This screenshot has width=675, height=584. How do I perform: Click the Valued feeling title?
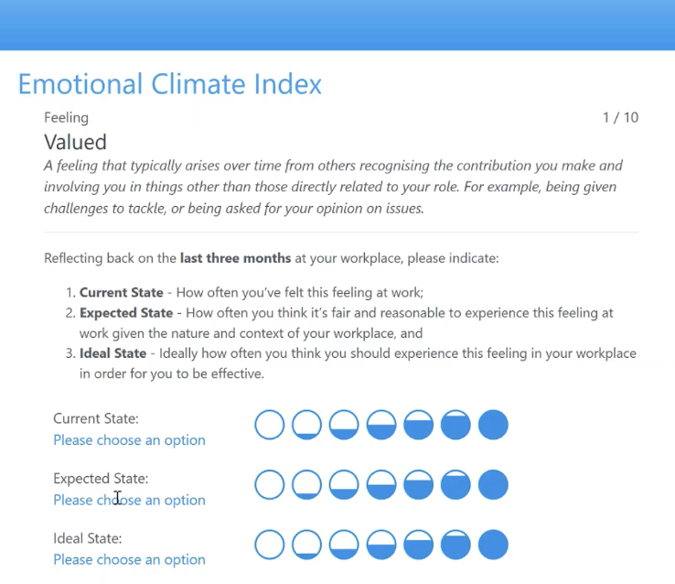pyautogui.click(x=76, y=142)
